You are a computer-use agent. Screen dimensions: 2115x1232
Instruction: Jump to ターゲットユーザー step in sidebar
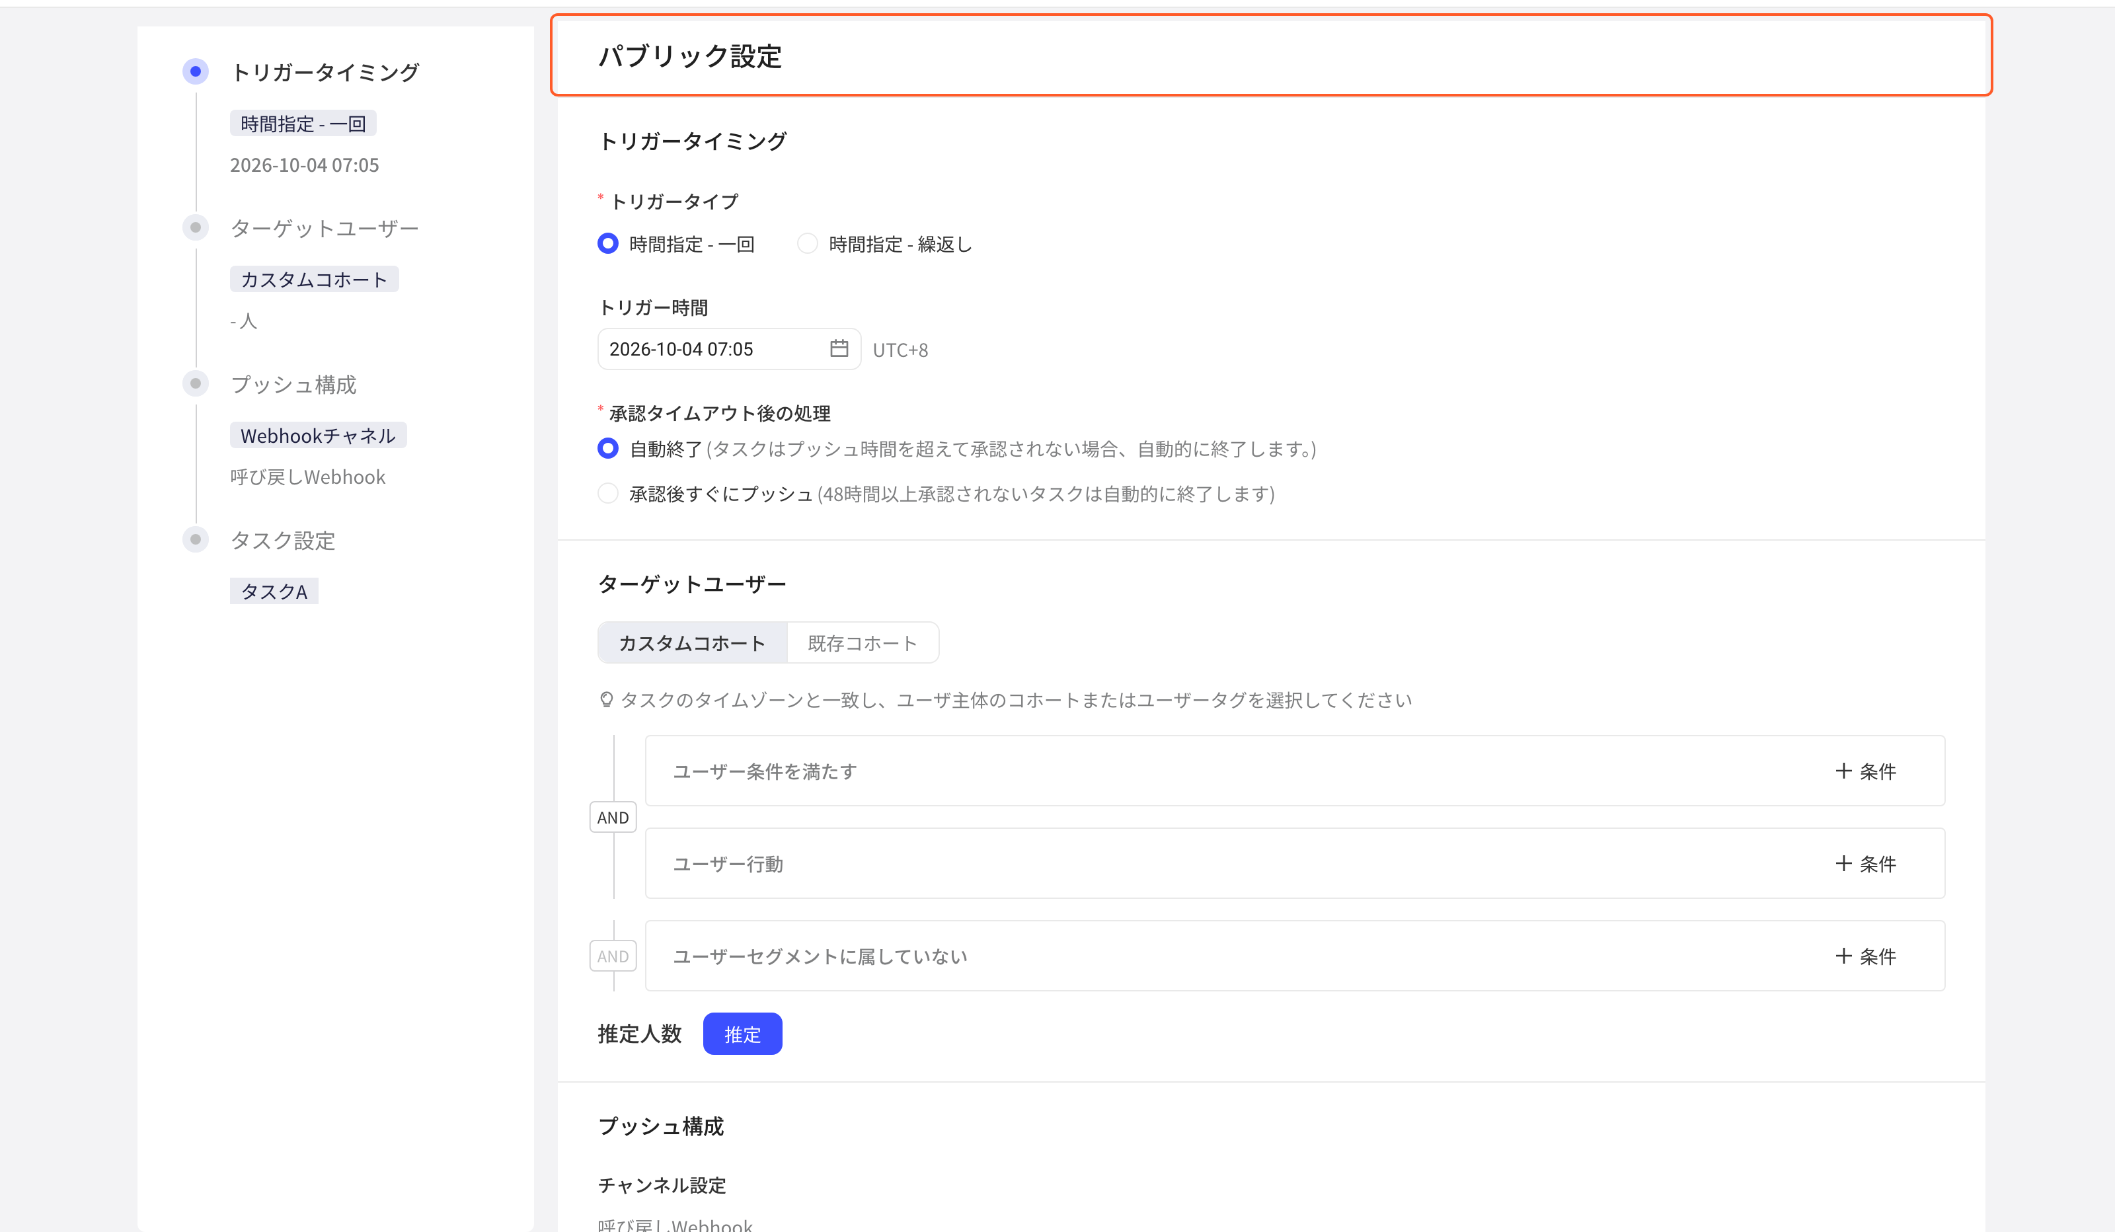click(x=325, y=228)
